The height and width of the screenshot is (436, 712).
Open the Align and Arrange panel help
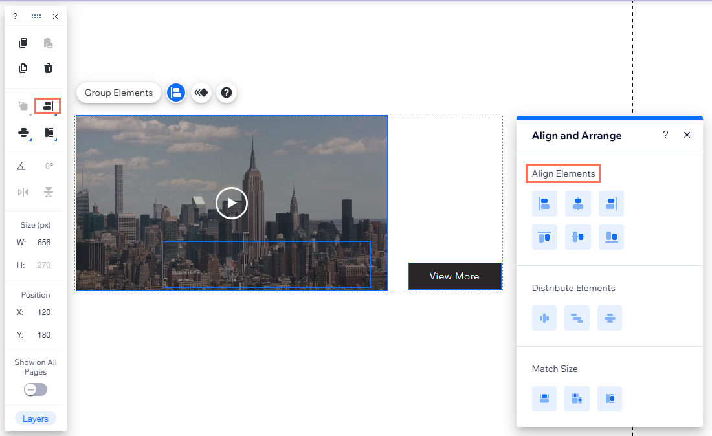665,135
